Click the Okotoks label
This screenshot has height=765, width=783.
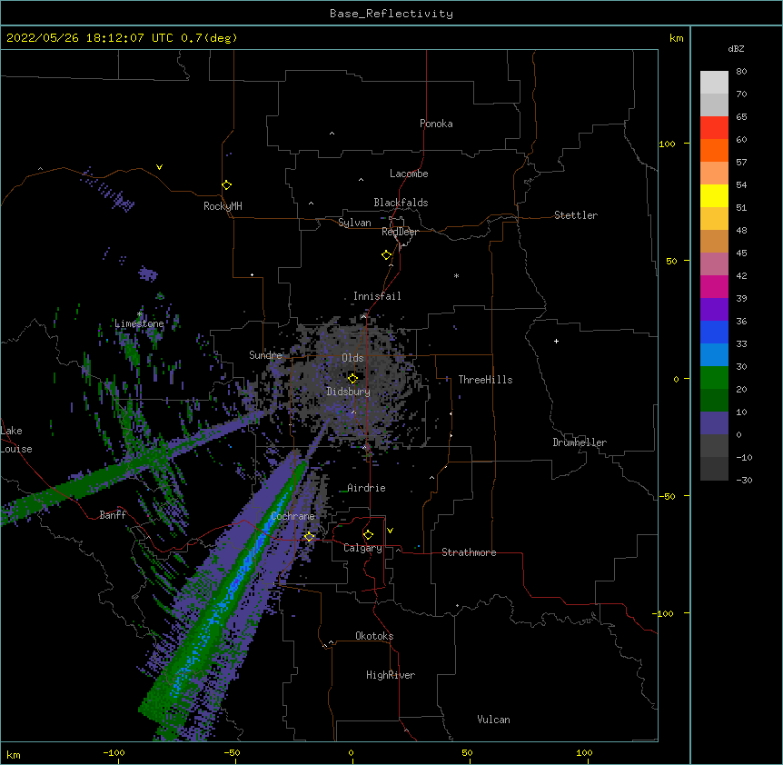[374, 636]
